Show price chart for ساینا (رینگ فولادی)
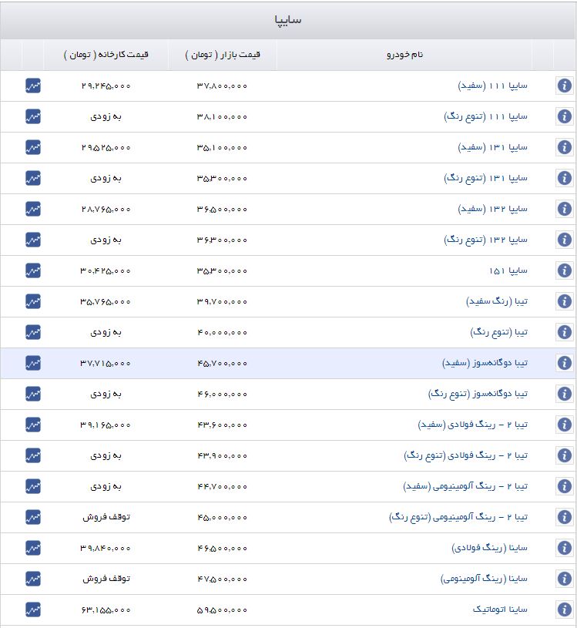 click(33, 549)
